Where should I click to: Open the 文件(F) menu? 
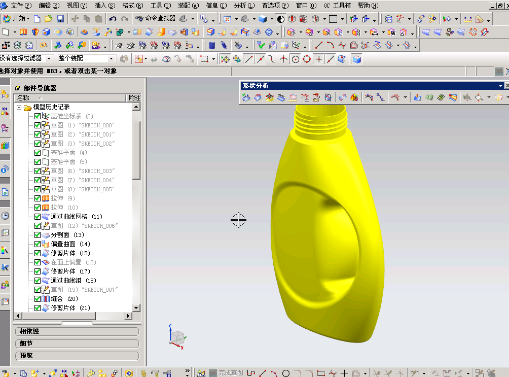coord(21,6)
